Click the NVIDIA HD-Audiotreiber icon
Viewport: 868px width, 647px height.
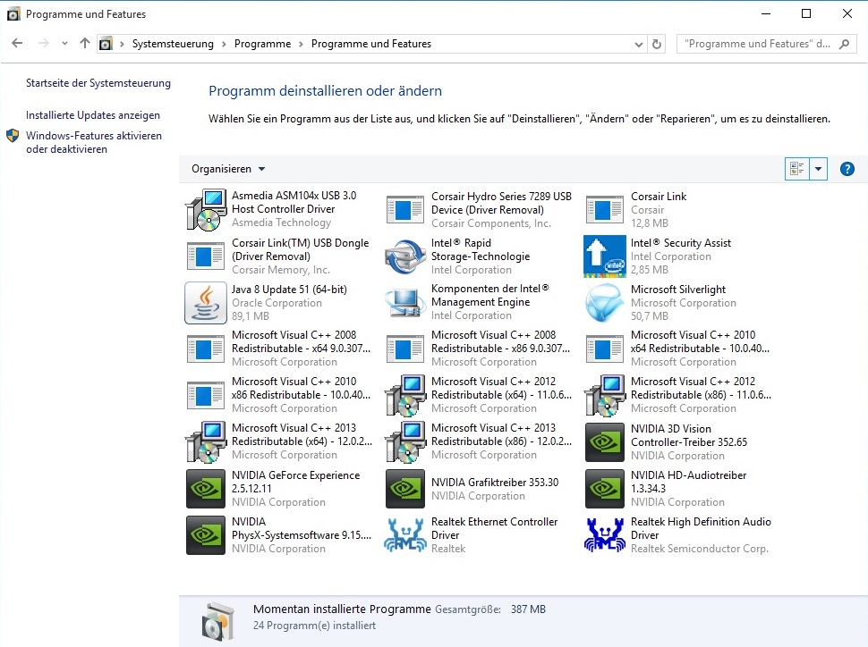coord(605,488)
